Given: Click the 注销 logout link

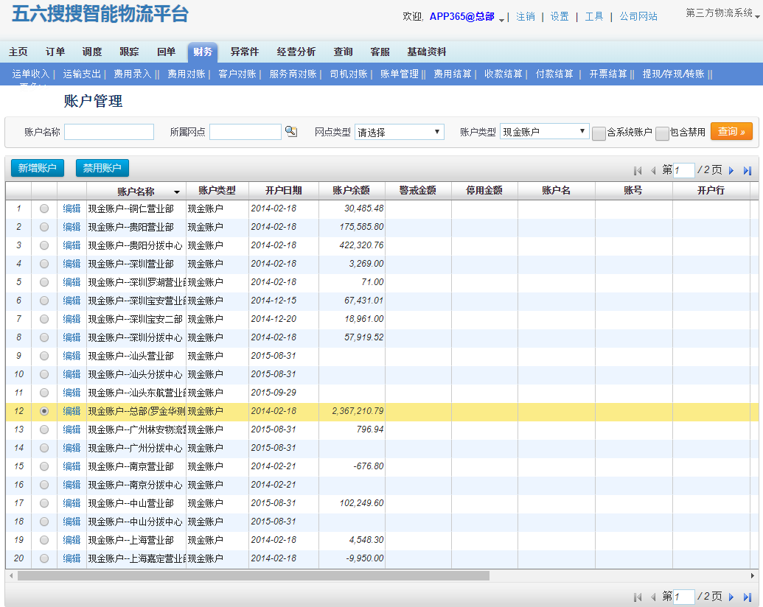Looking at the screenshot, I should [526, 16].
